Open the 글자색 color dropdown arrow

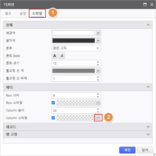[98, 41]
